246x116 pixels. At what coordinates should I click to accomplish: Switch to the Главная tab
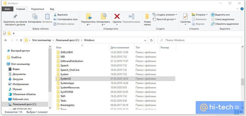pos(20,9)
